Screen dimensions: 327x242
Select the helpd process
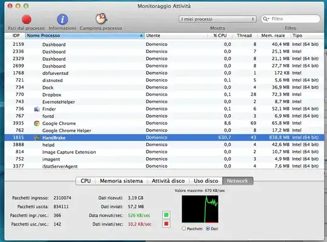pos(48,145)
